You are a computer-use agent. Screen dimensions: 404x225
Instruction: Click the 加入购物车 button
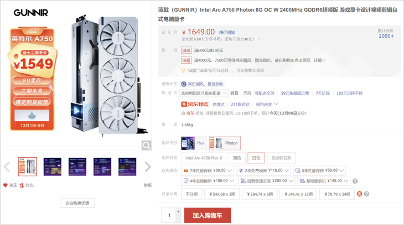(x=208, y=215)
